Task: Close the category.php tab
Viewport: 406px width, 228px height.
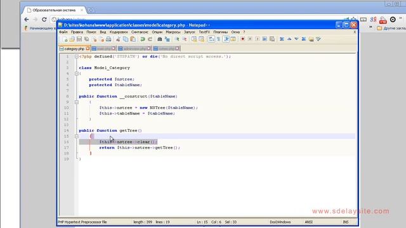Action: [x=88, y=48]
